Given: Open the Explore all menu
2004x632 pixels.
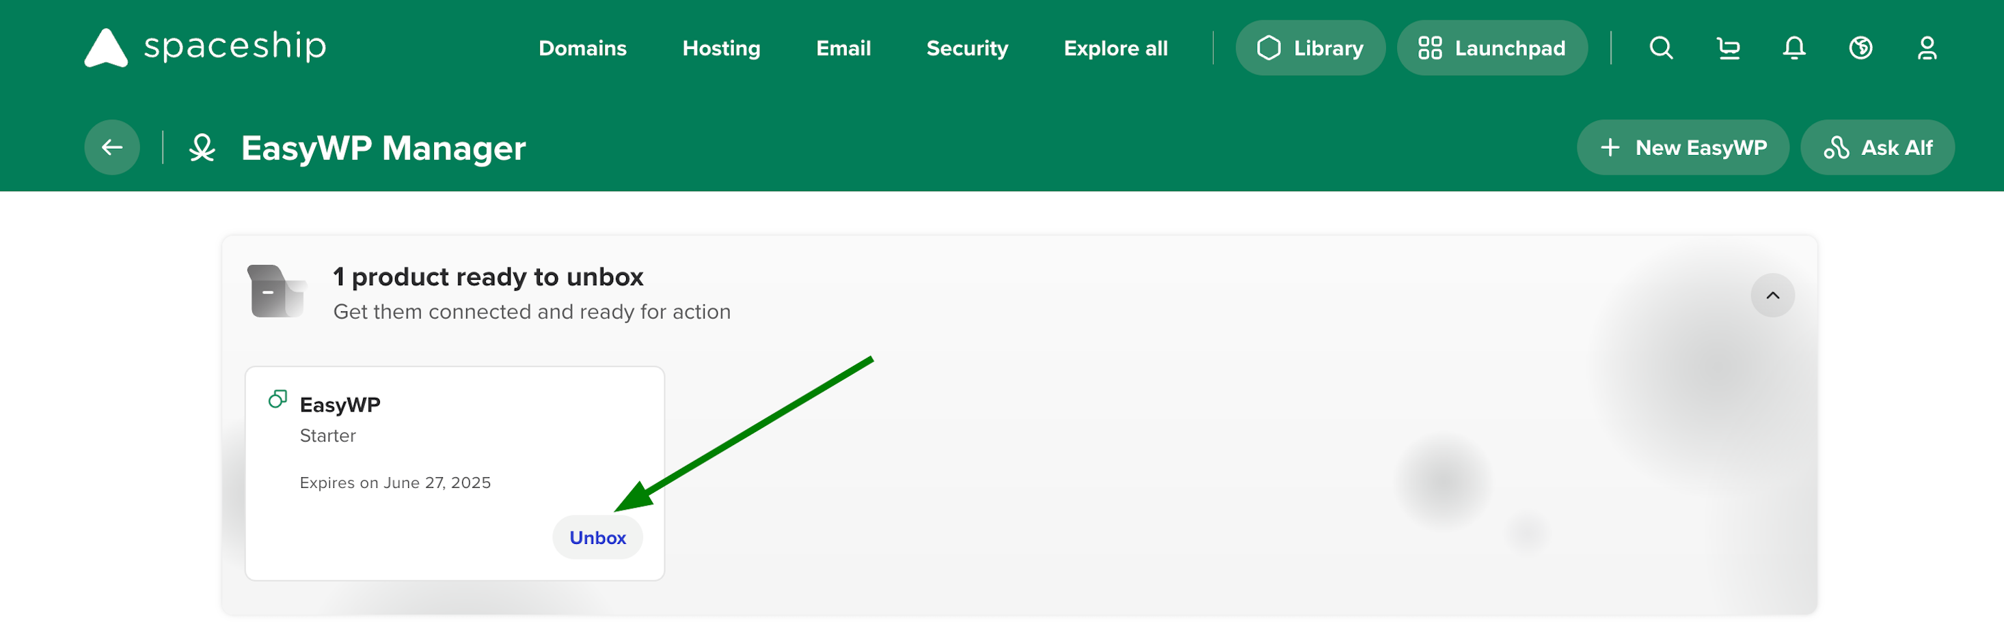Looking at the screenshot, I should (x=1115, y=47).
